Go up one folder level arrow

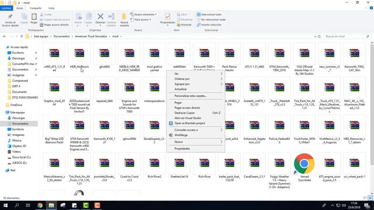22,36
